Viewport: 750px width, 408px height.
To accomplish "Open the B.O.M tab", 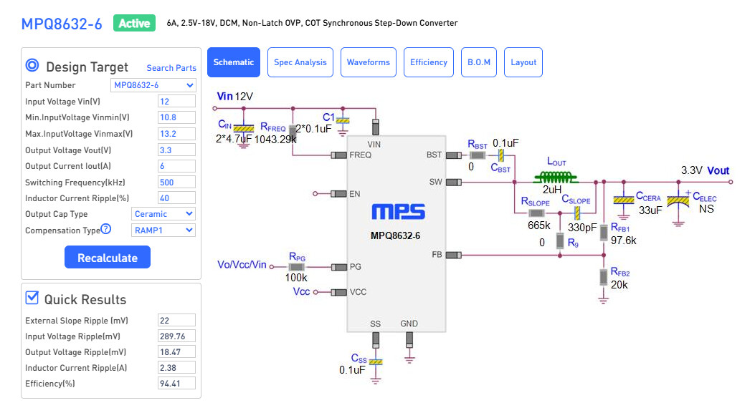I will pos(479,62).
